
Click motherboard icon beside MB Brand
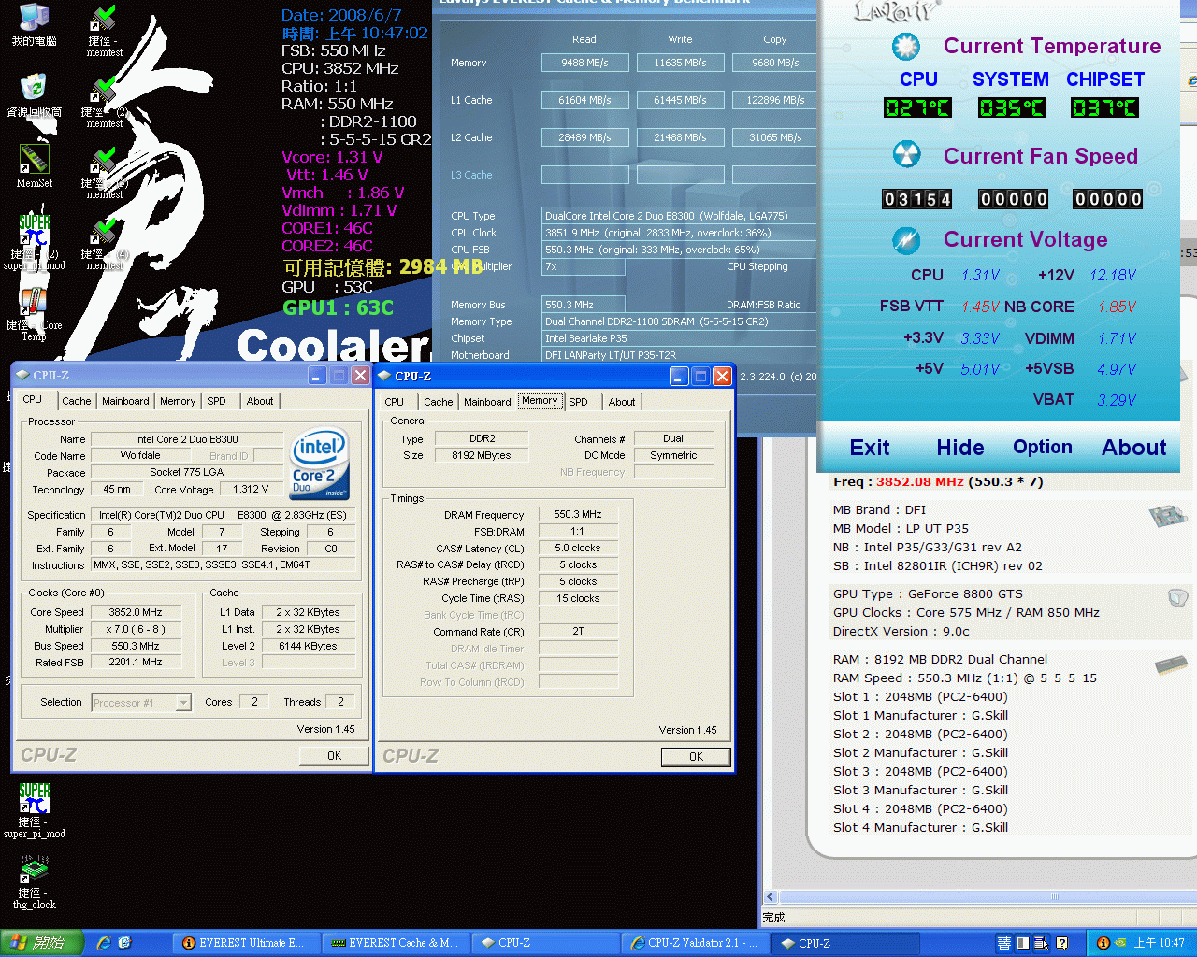[1168, 516]
